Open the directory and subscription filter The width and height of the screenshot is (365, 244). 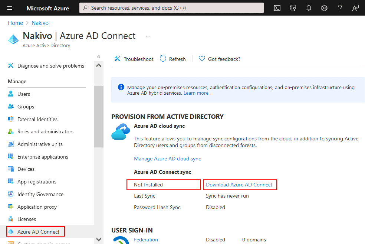[x=293, y=8]
